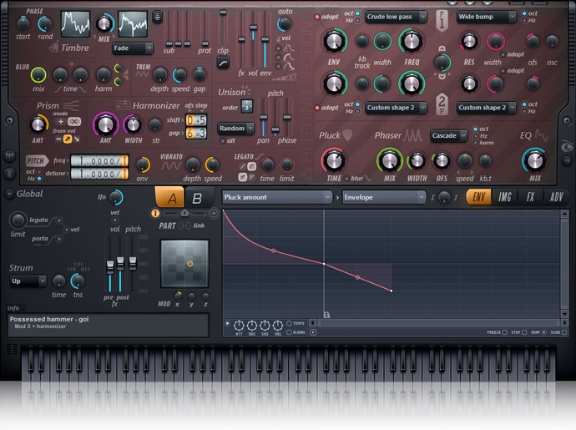Open the Phaser Cascade type dropdown
The height and width of the screenshot is (430, 576).
[x=448, y=135]
